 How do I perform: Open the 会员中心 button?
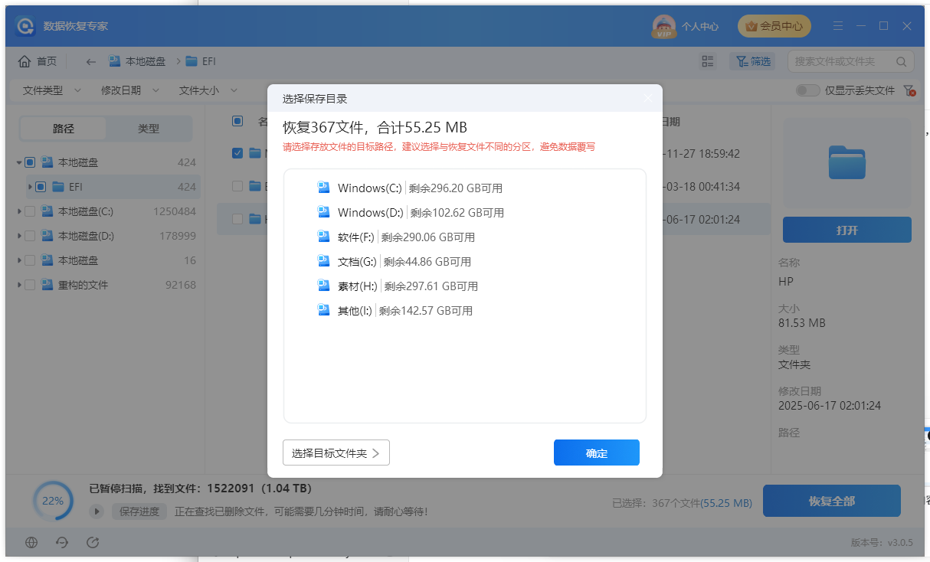(x=774, y=26)
